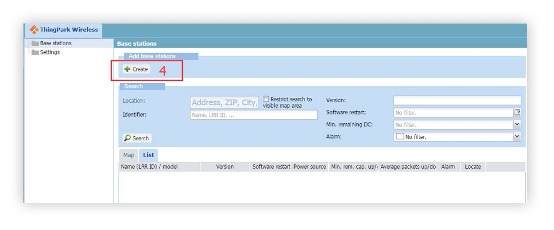This screenshot has height=230, width=554.
Task: Focus the Identifier input field
Action: [253, 115]
